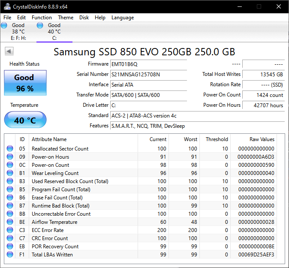
Task: Click Power On Hours value 42707 hours
Action: pos(264,105)
